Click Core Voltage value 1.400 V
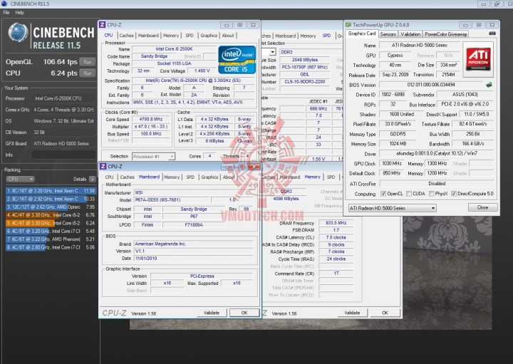 pos(202,71)
